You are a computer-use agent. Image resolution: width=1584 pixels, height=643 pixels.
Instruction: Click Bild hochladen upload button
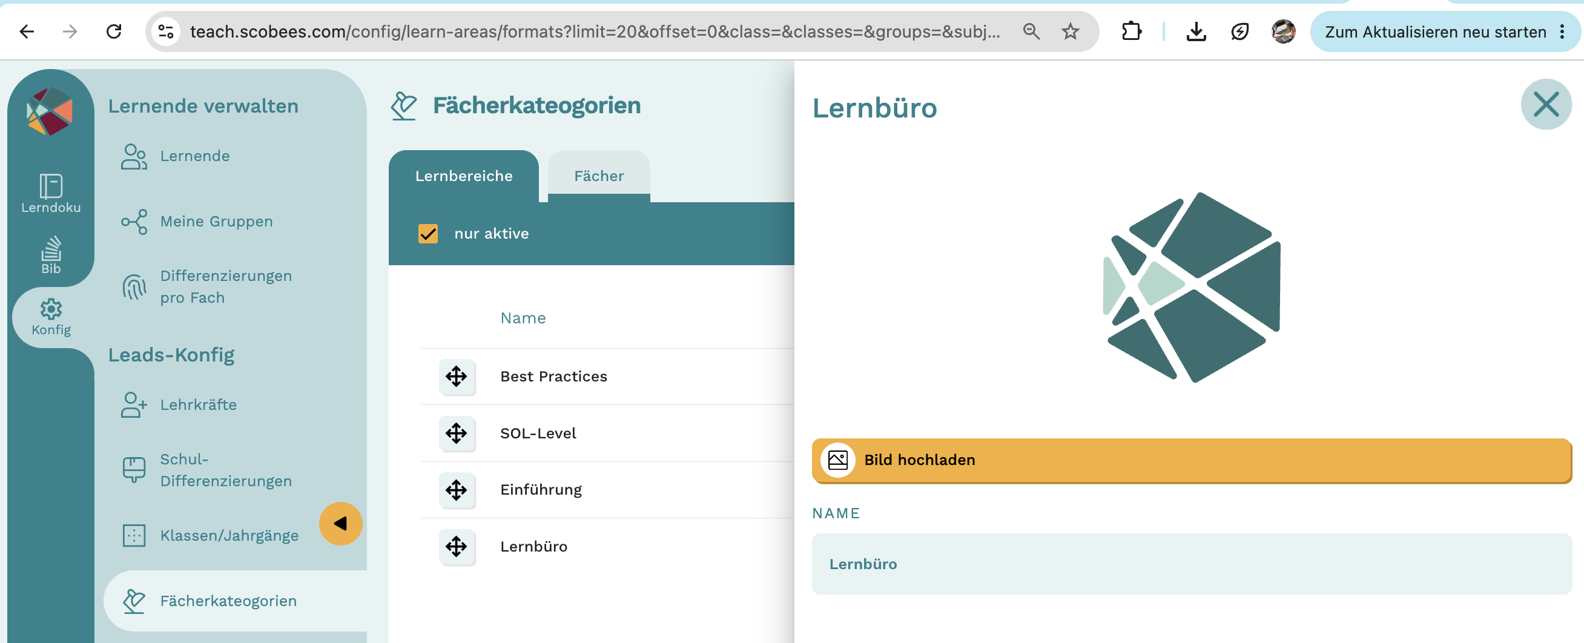pos(1192,460)
